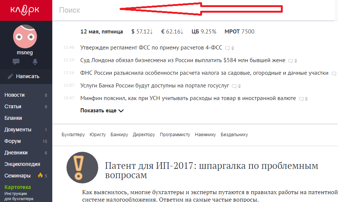Open article Патент для ИП-2017 headline
Viewport: 338px width, 202px height.
[211, 170]
